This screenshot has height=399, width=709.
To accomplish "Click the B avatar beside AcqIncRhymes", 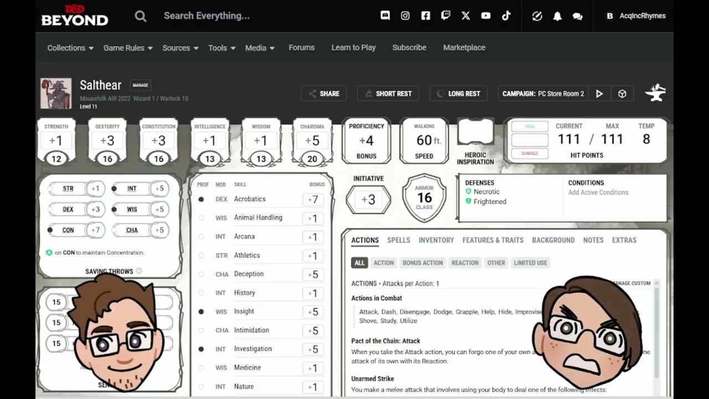I will point(610,16).
